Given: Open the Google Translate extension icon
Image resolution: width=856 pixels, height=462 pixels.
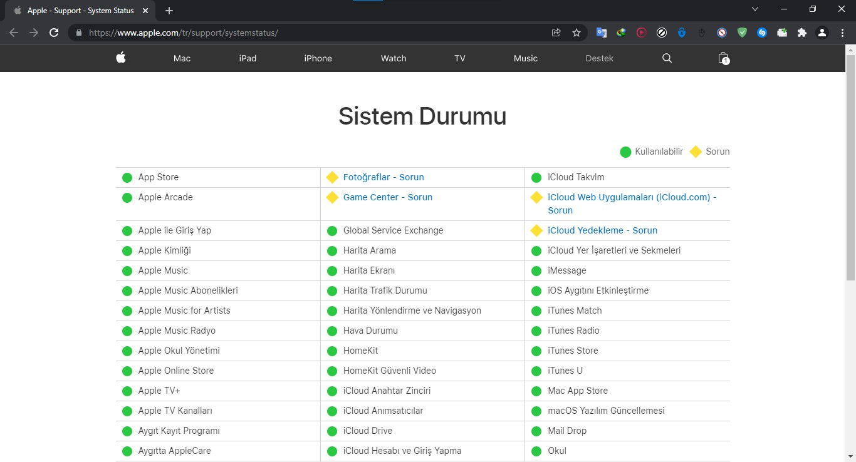Looking at the screenshot, I should [x=601, y=33].
